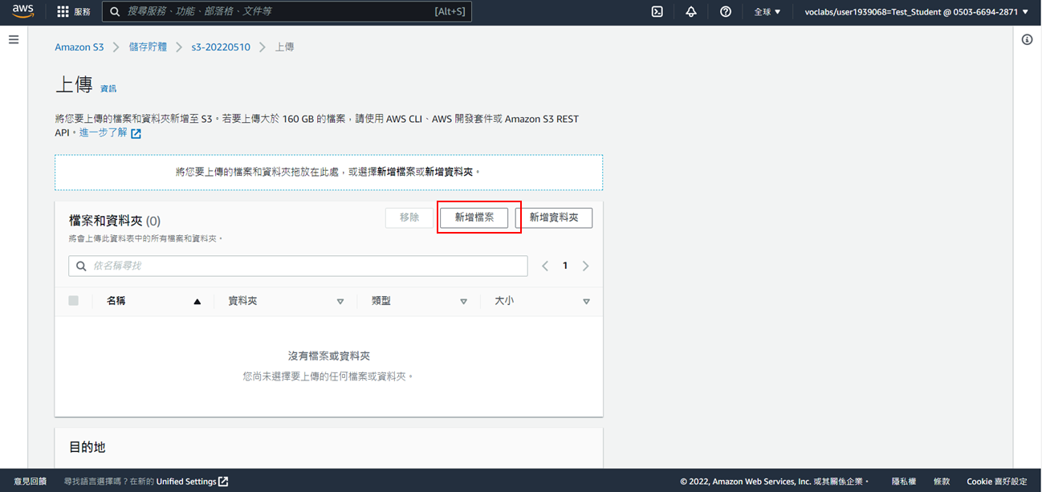Click the magnifier icon in 依名稱尋找 field
Image resolution: width=1042 pixels, height=492 pixels.
(x=81, y=266)
